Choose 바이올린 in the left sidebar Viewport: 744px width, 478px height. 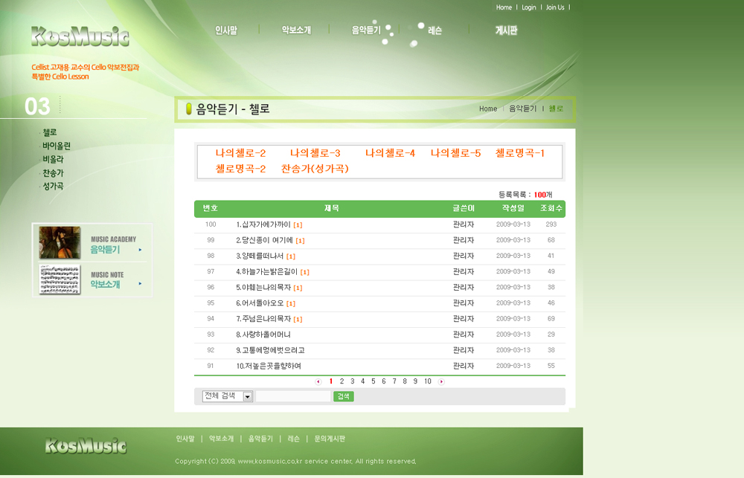(57, 146)
